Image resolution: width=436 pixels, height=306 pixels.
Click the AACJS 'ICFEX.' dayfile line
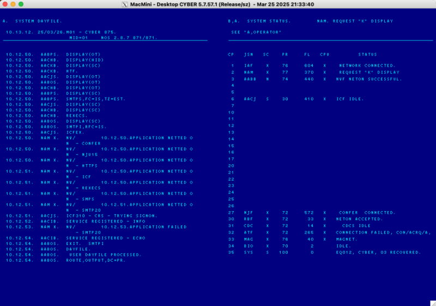(x=45, y=133)
